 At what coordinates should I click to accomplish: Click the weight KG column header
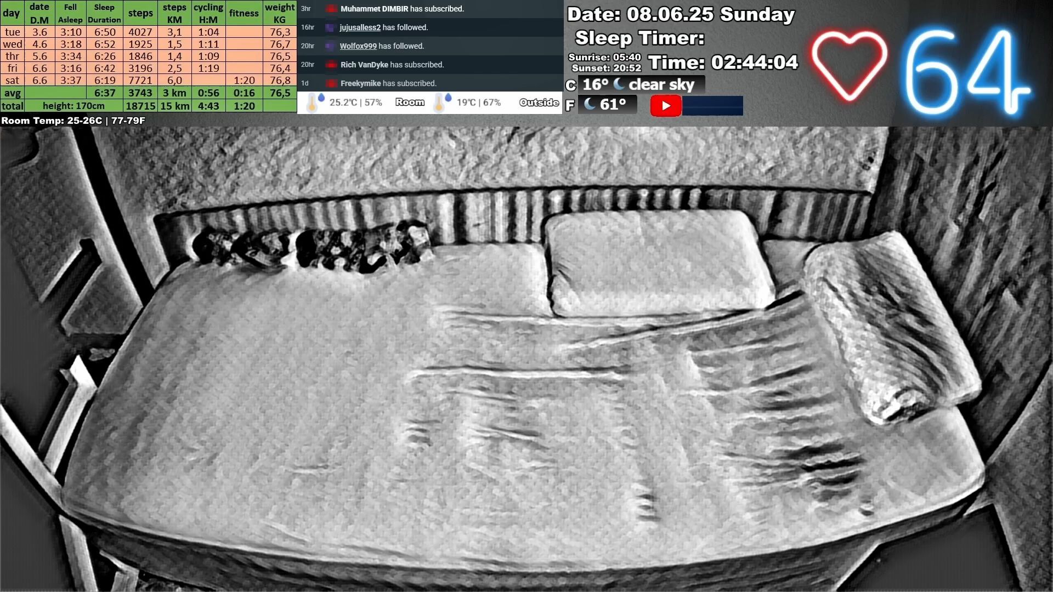280,13
